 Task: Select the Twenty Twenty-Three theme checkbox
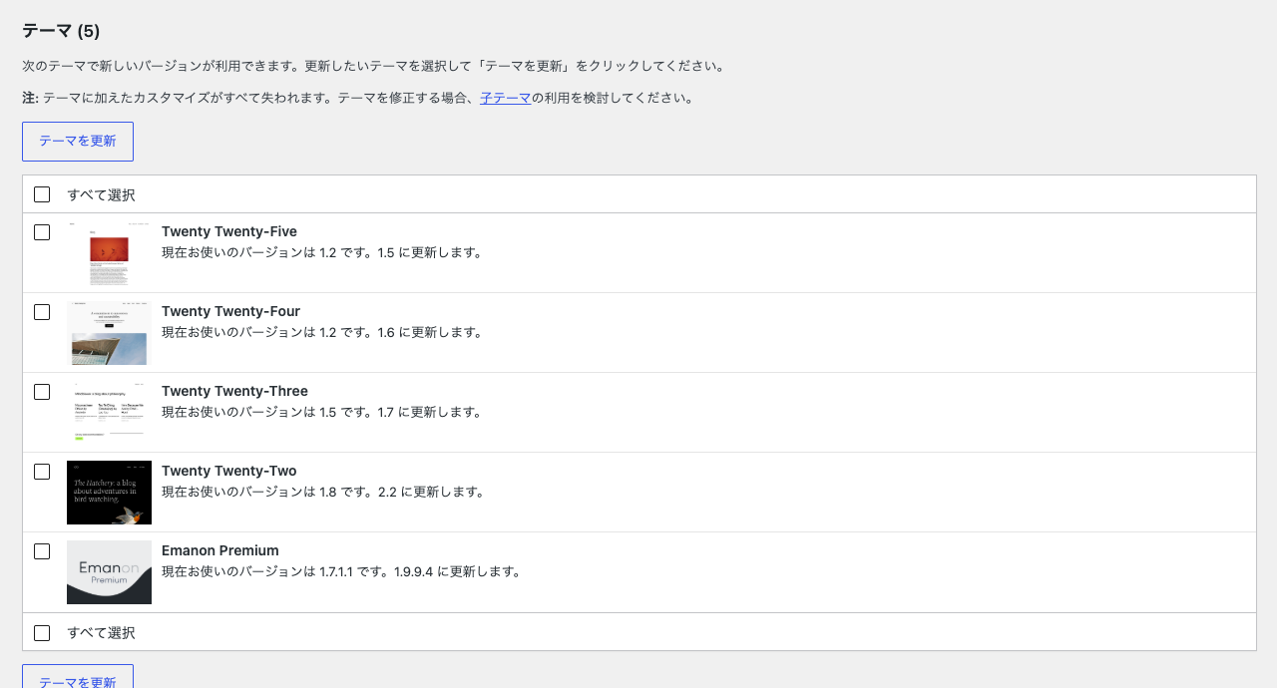pos(42,392)
